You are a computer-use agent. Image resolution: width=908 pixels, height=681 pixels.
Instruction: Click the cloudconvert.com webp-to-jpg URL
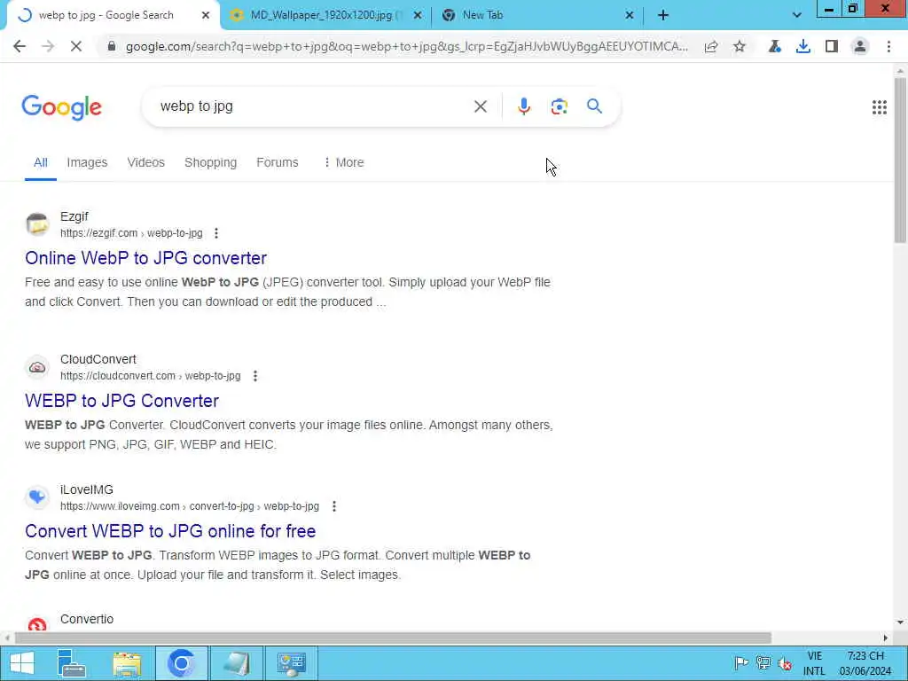point(151,376)
